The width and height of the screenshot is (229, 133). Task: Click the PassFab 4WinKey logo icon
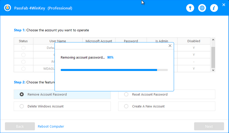coord(7,8)
